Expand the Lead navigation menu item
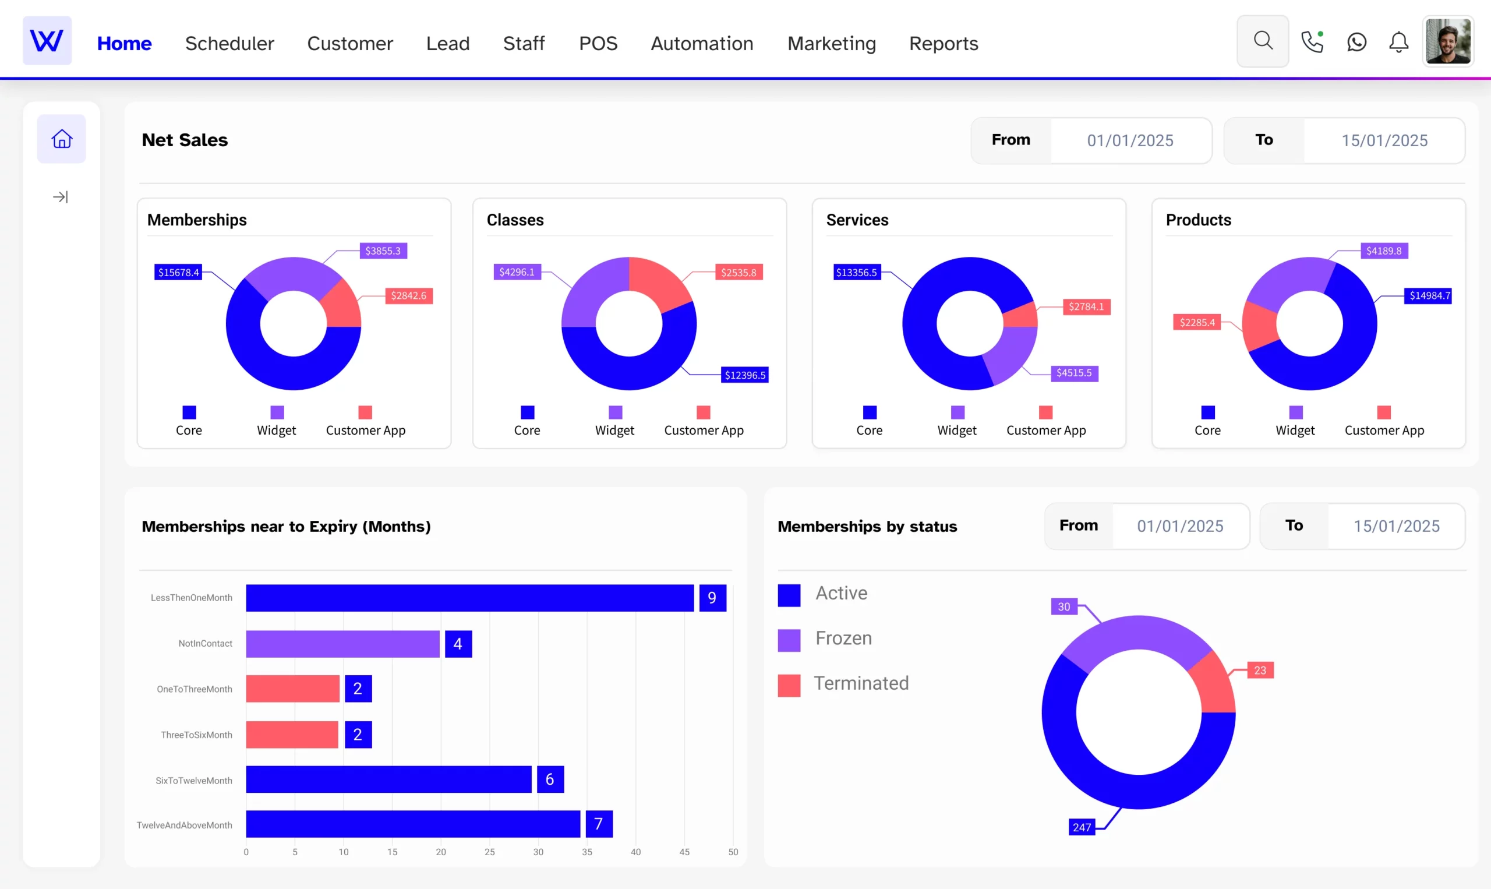Image resolution: width=1491 pixels, height=889 pixels. 447,43
